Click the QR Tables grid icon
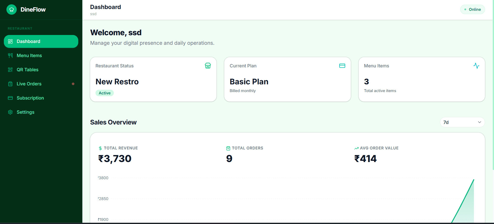 pos(10,69)
